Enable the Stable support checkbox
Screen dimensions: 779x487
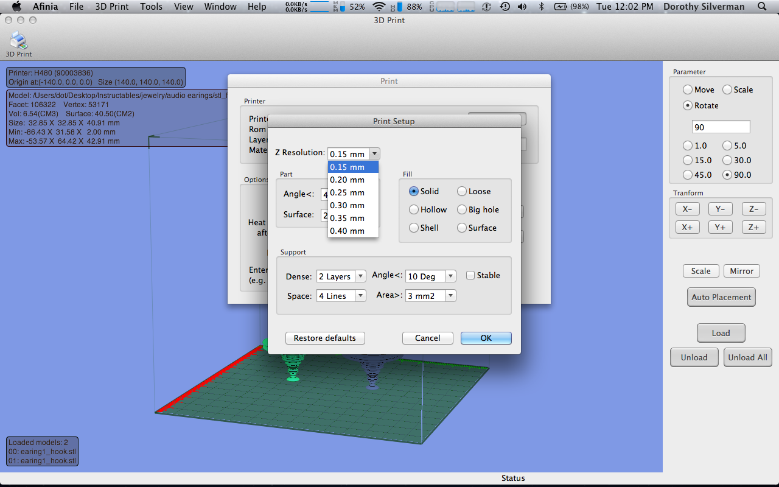click(470, 275)
